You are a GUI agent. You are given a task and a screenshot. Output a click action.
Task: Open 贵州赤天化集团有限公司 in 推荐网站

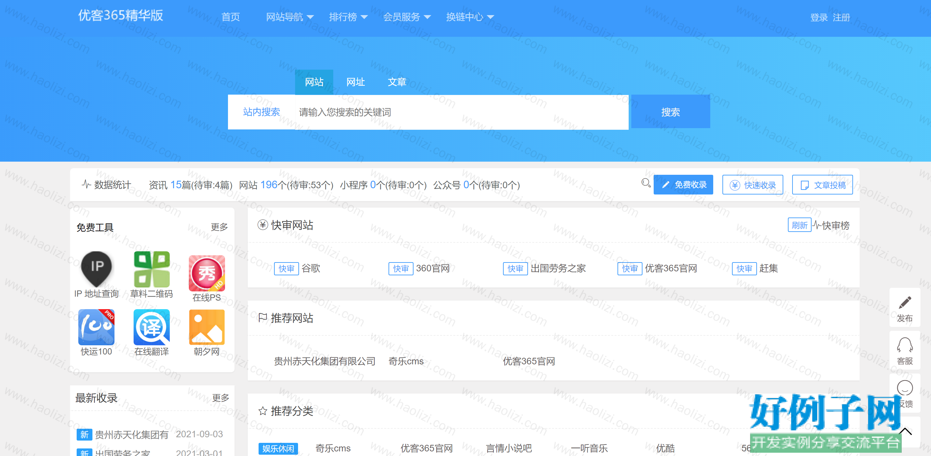point(325,361)
